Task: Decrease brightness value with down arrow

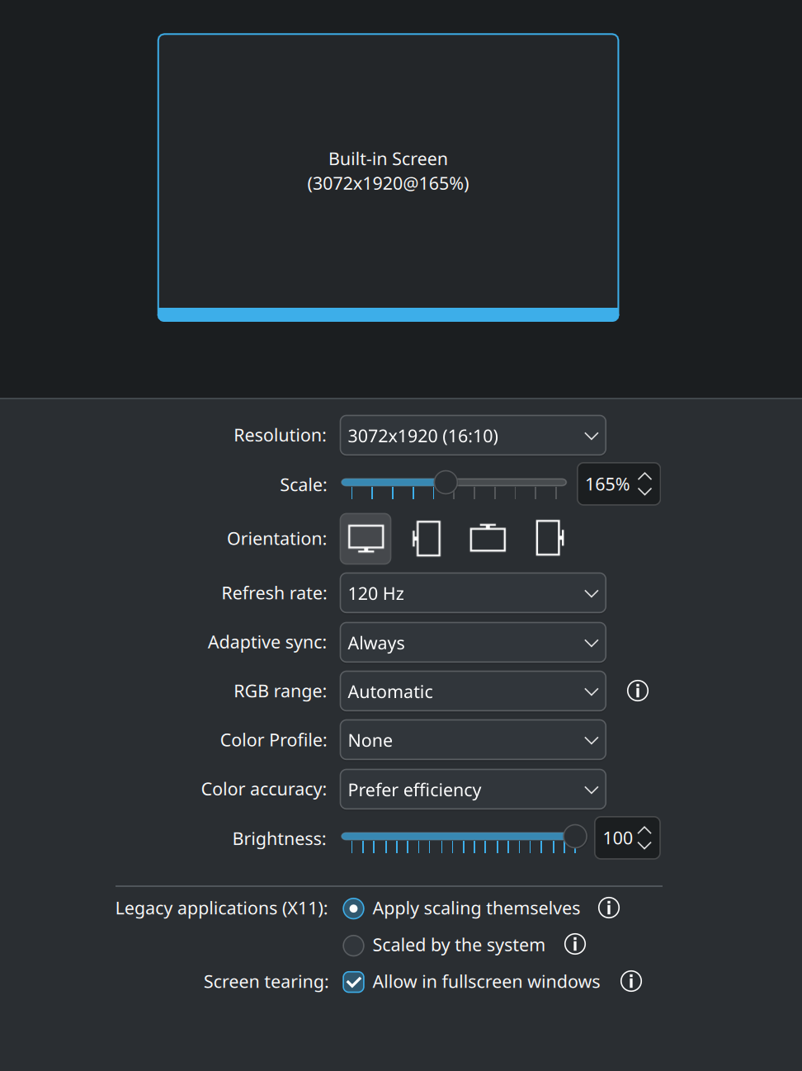Action: 645,845
